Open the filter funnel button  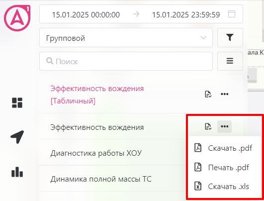[230, 38]
